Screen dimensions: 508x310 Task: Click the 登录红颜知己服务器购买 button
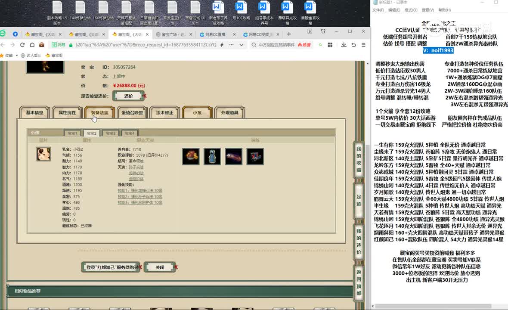pos(111,267)
